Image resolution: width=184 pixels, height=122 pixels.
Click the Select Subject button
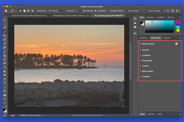click(134, 11)
